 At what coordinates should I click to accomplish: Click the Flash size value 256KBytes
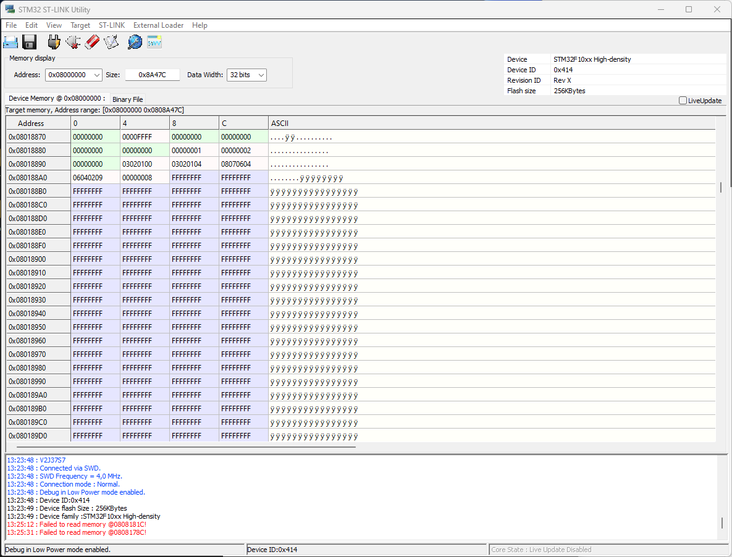tap(570, 91)
